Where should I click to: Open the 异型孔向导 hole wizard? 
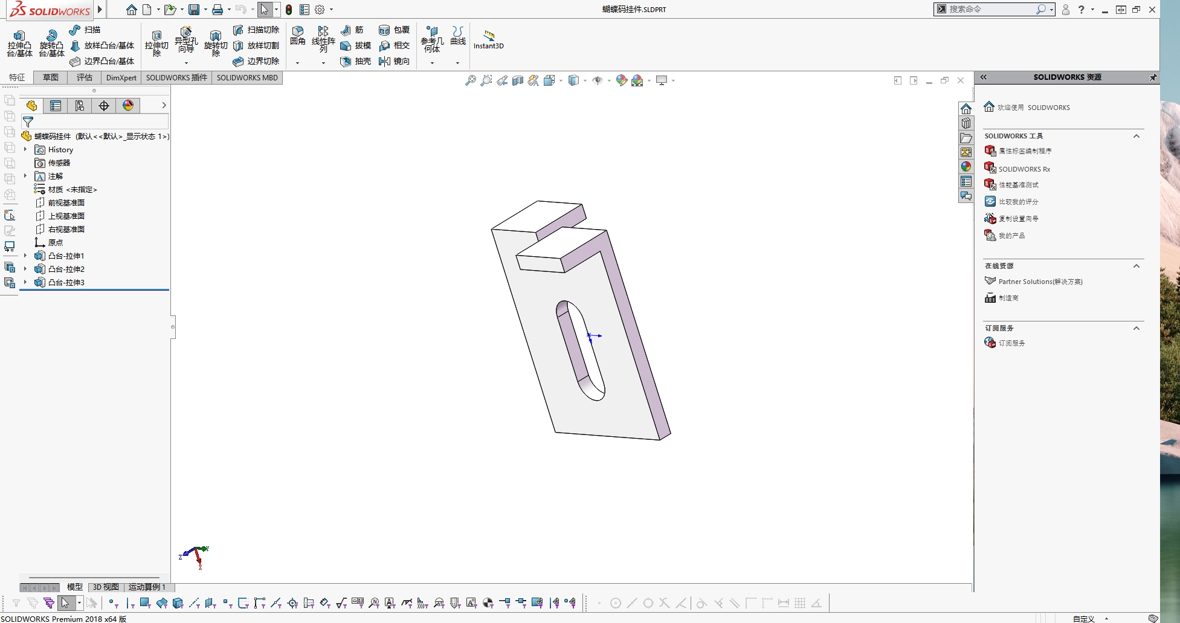[186, 40]
